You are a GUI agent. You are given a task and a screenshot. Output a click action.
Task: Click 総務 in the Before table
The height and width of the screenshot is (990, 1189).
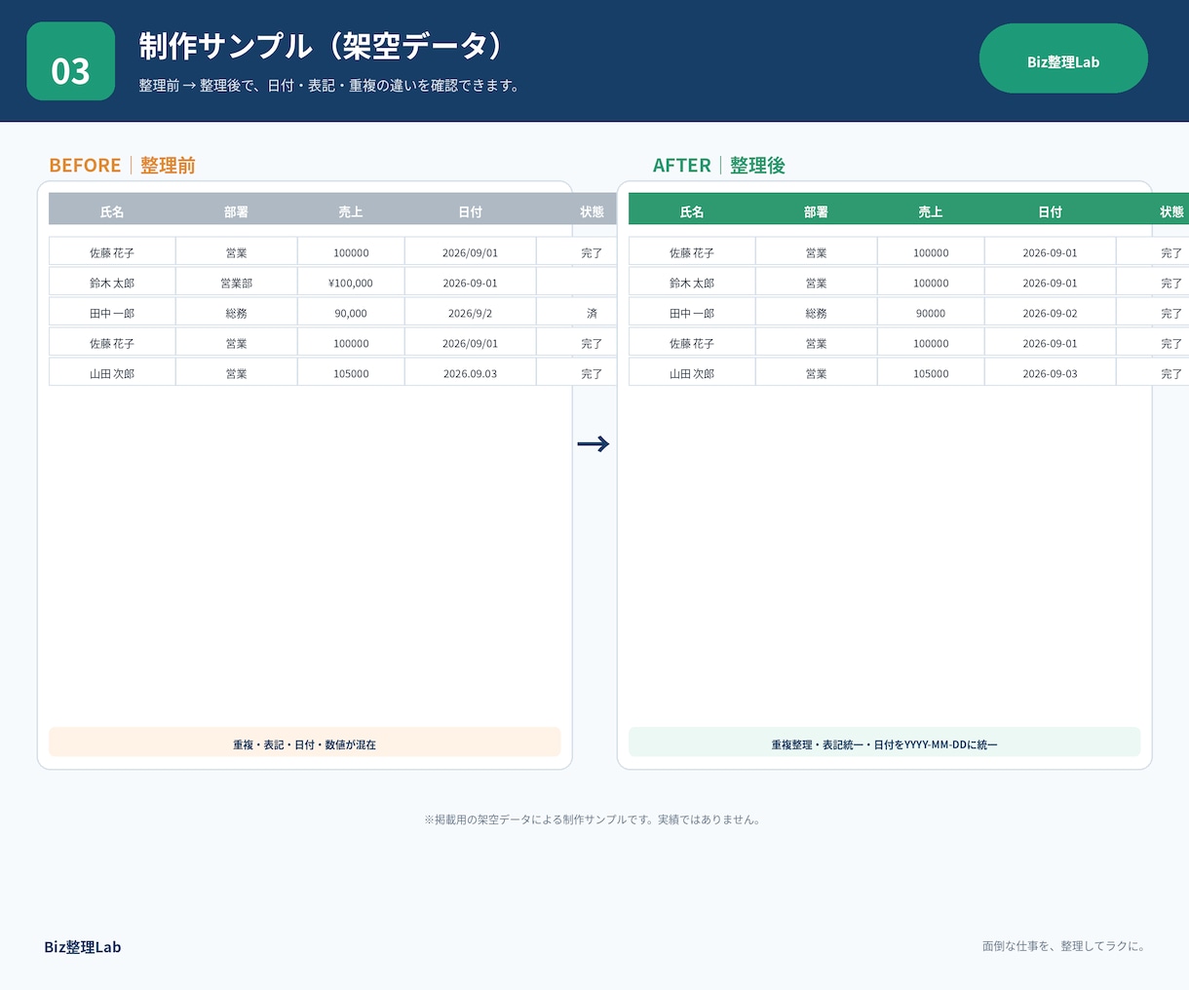tap(236, 313)
